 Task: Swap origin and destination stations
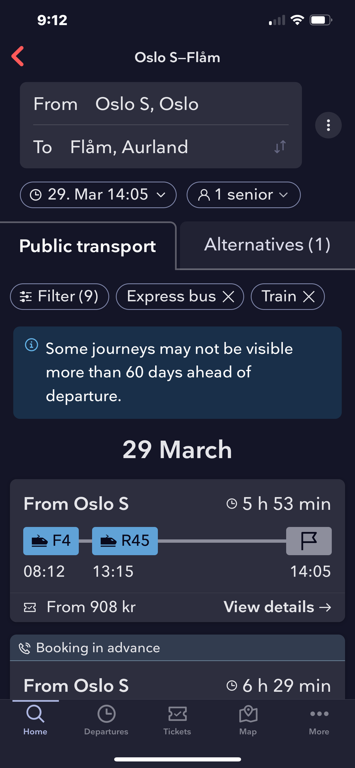click(280, 147)
